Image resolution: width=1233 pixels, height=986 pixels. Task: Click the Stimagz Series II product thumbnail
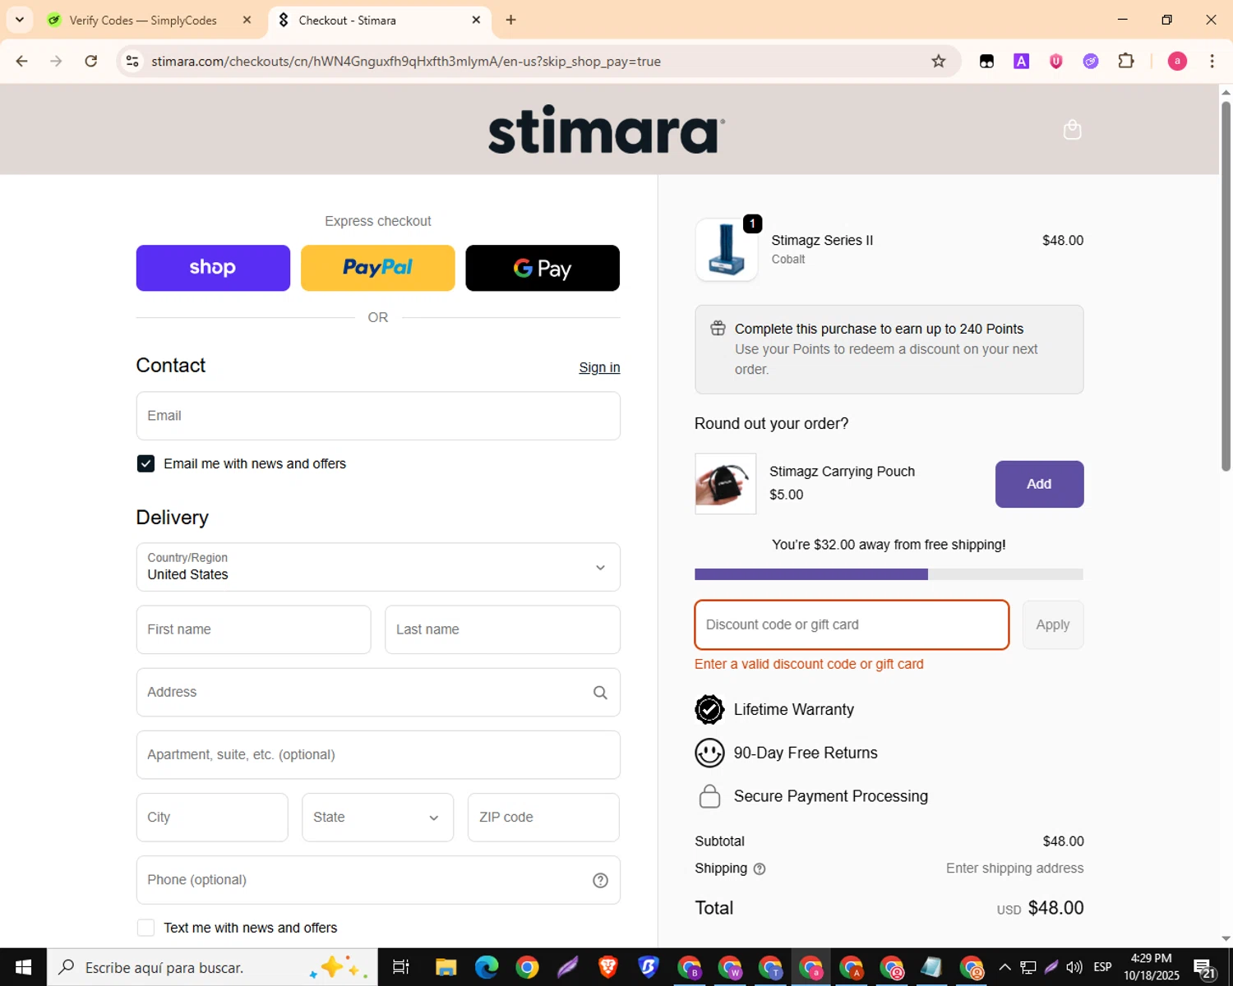[727, 249]
